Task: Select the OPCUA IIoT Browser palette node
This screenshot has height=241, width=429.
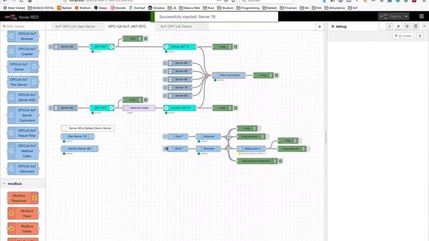Action: [x=23, y=36]
